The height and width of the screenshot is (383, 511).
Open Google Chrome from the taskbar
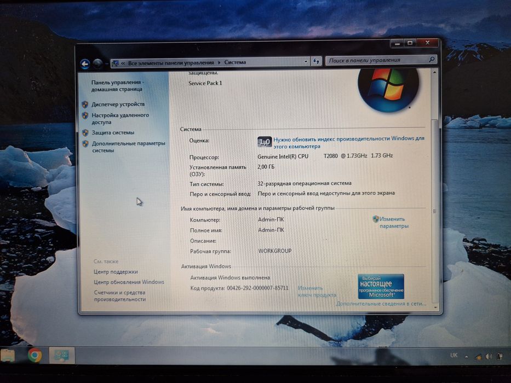point(35,355)
